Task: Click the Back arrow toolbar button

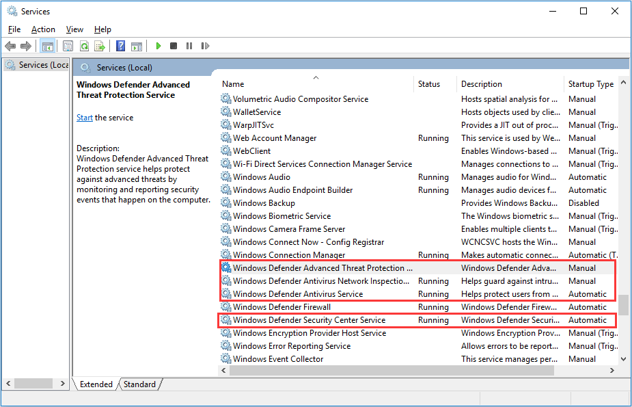Action: click(x=10, y=46)
